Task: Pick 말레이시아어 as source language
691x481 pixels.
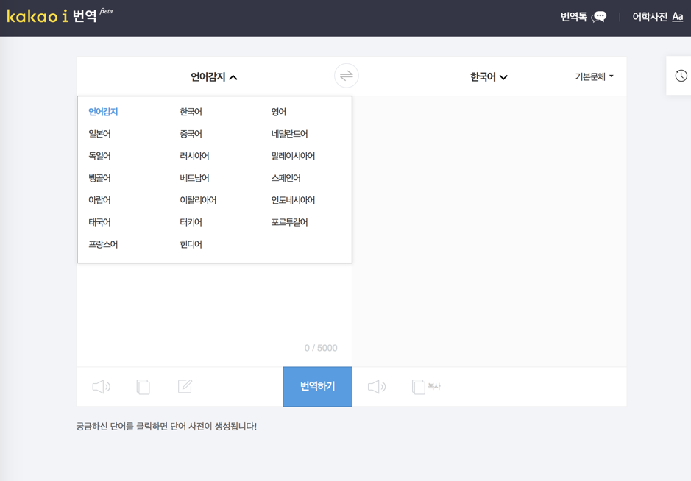Action: click(293, 156)
